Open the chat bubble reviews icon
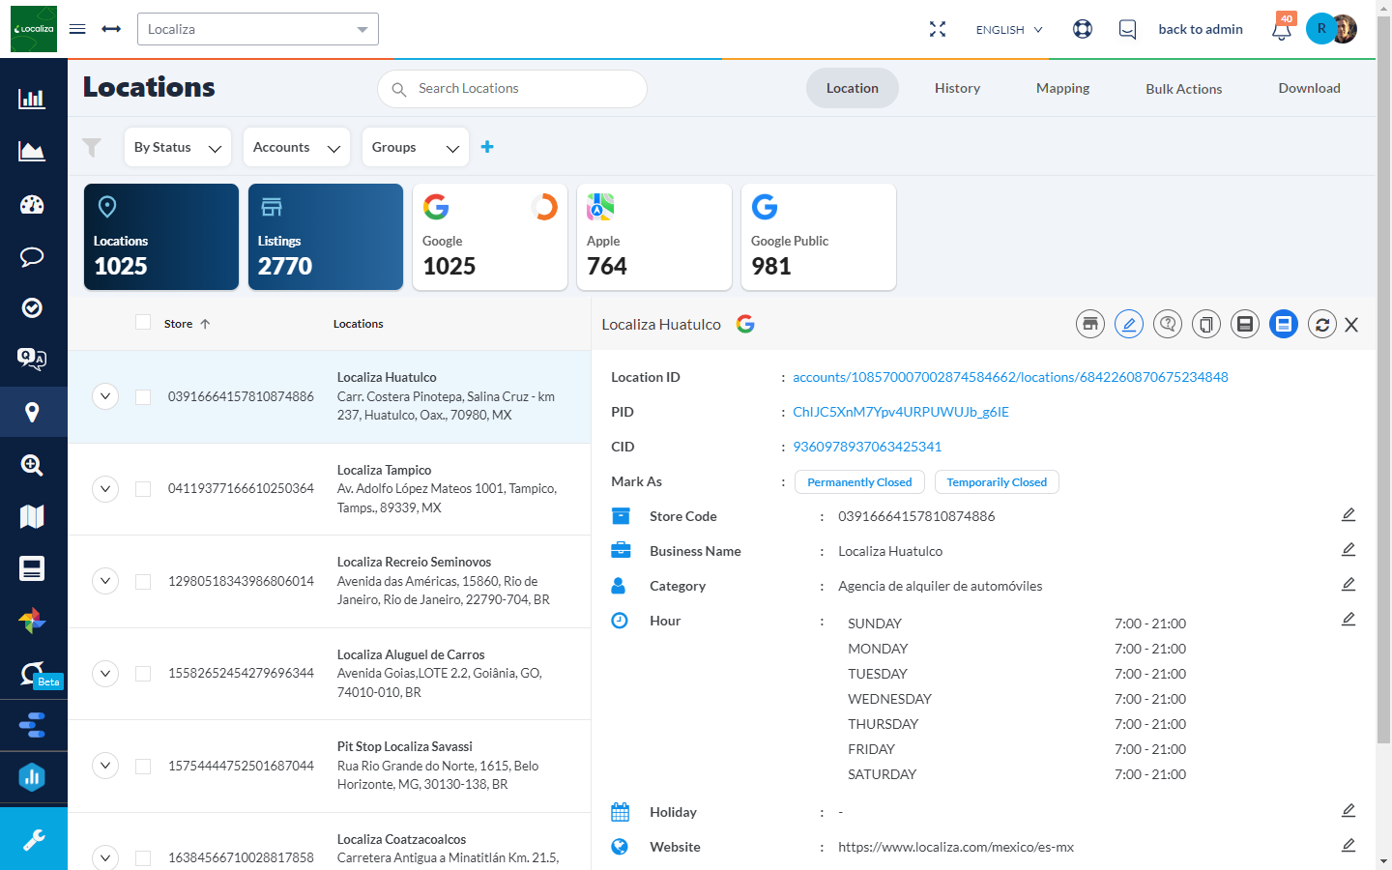This screenshot has width=1392, height=870. pyautogui.click(x=32, y=256)
